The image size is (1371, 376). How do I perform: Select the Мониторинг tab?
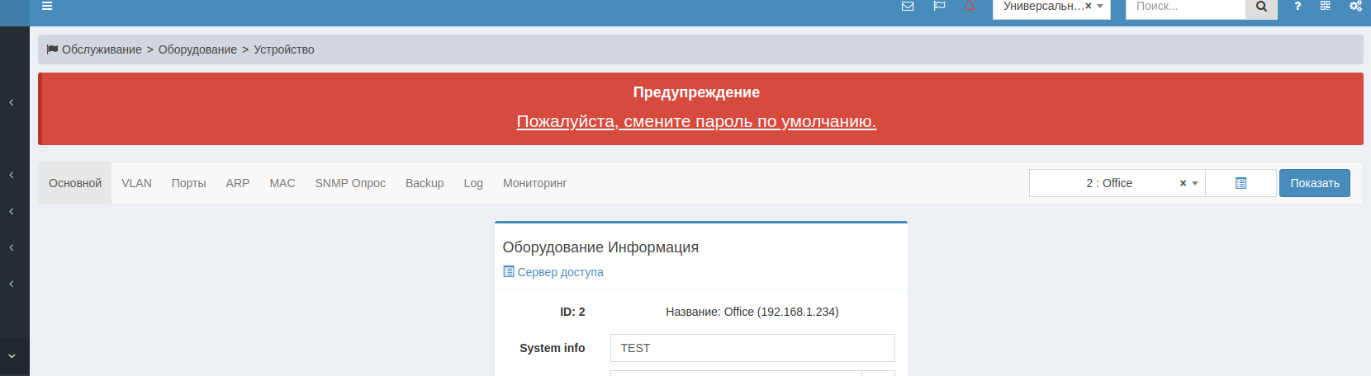pos(534,183)
